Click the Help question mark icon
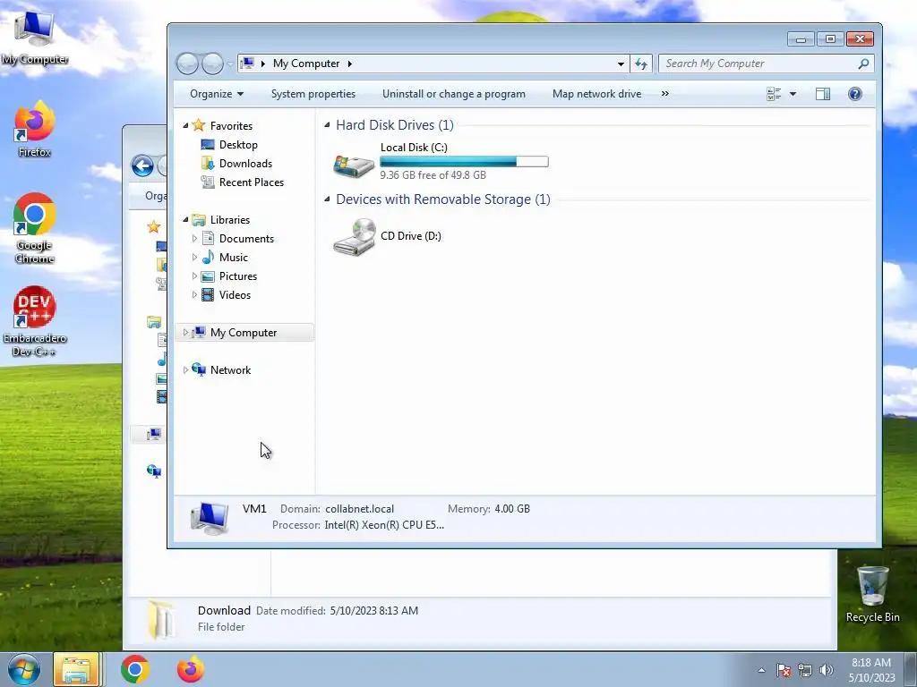The width and height of the screenshot is (917, 687). tap(855, 94)
